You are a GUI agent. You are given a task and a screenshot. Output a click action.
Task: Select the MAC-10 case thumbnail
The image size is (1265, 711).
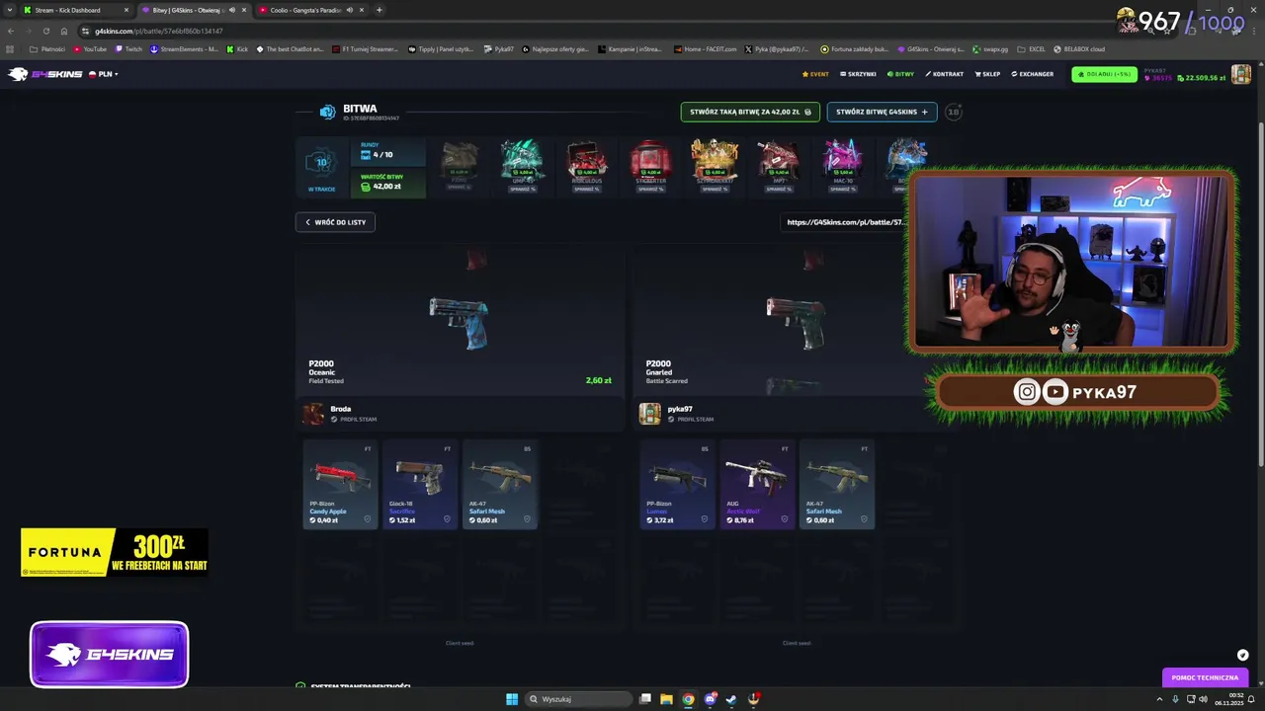click(843, 159)
